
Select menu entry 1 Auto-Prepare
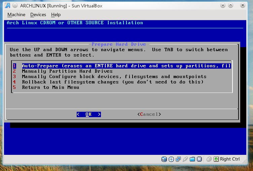coord(122,66)
